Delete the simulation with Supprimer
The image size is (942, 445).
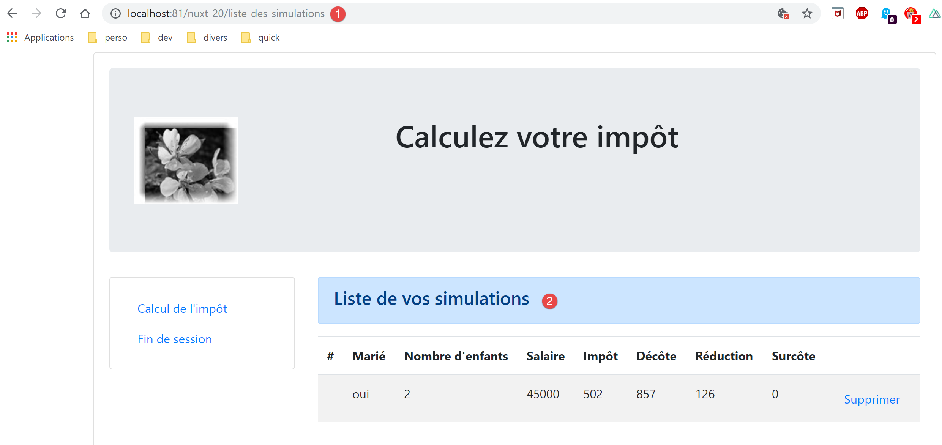pos(872,399)
